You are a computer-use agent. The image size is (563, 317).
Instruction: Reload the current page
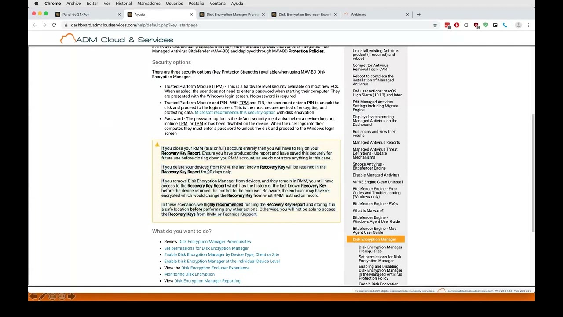(x=54, y=25)
